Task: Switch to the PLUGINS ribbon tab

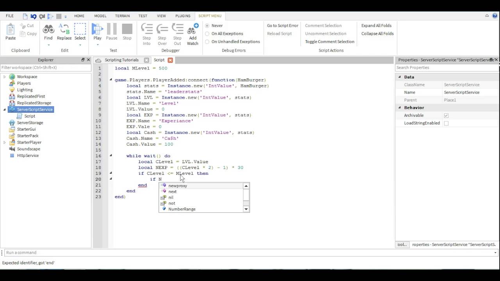Action: coord(183,16)
